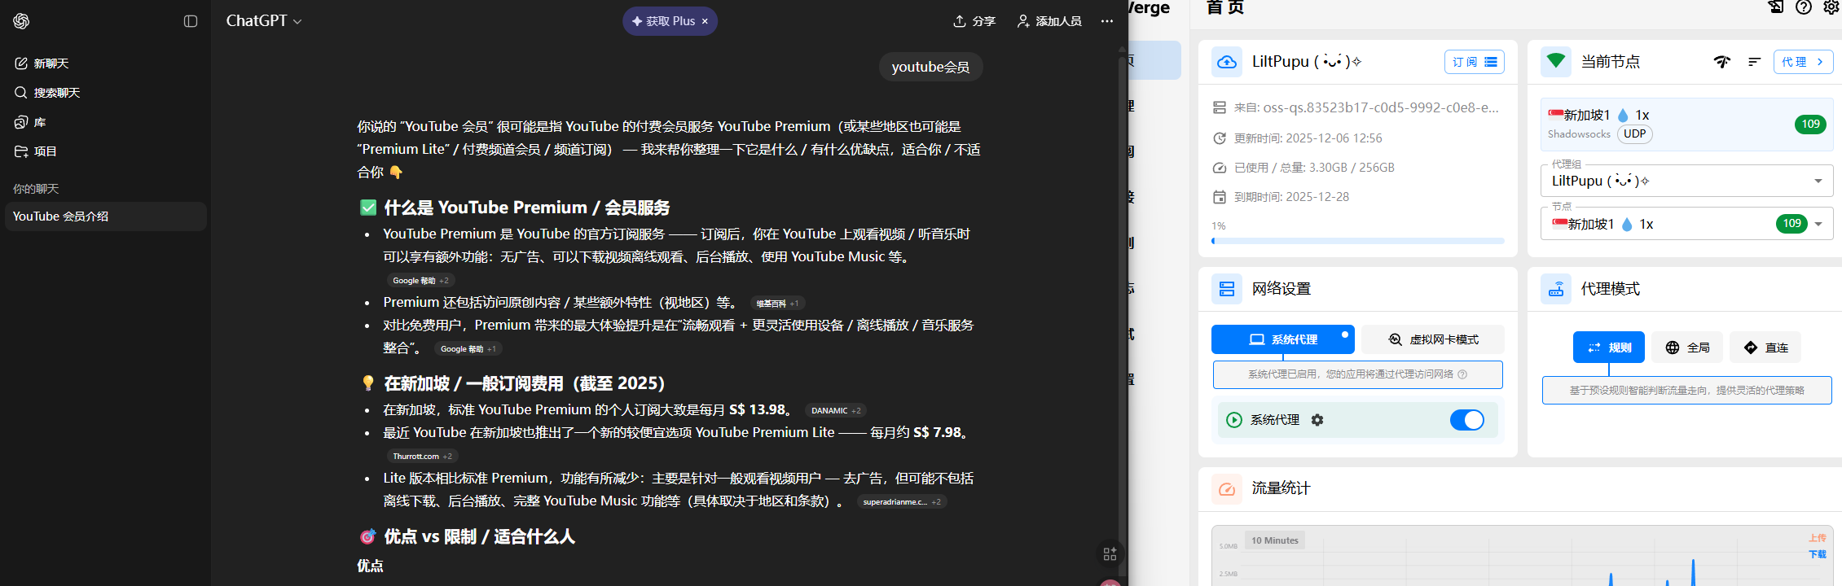Select the global (全局) proxy mode
Viewport: 1842px width, 586px height.
click(x=1687, y=348)
